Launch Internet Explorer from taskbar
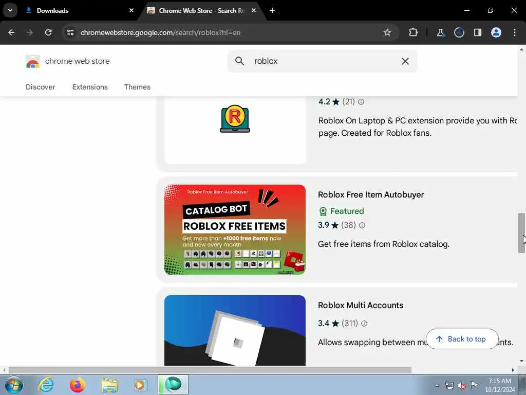The image size is (526, 395). (46, 385)
